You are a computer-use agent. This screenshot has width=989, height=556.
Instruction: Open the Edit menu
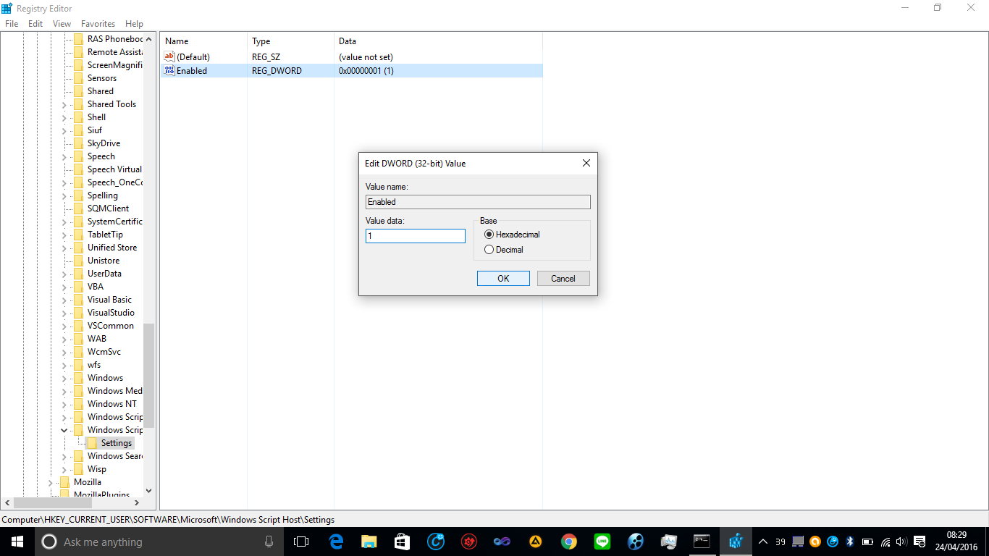pyautogui.click(x=35, y=24)
